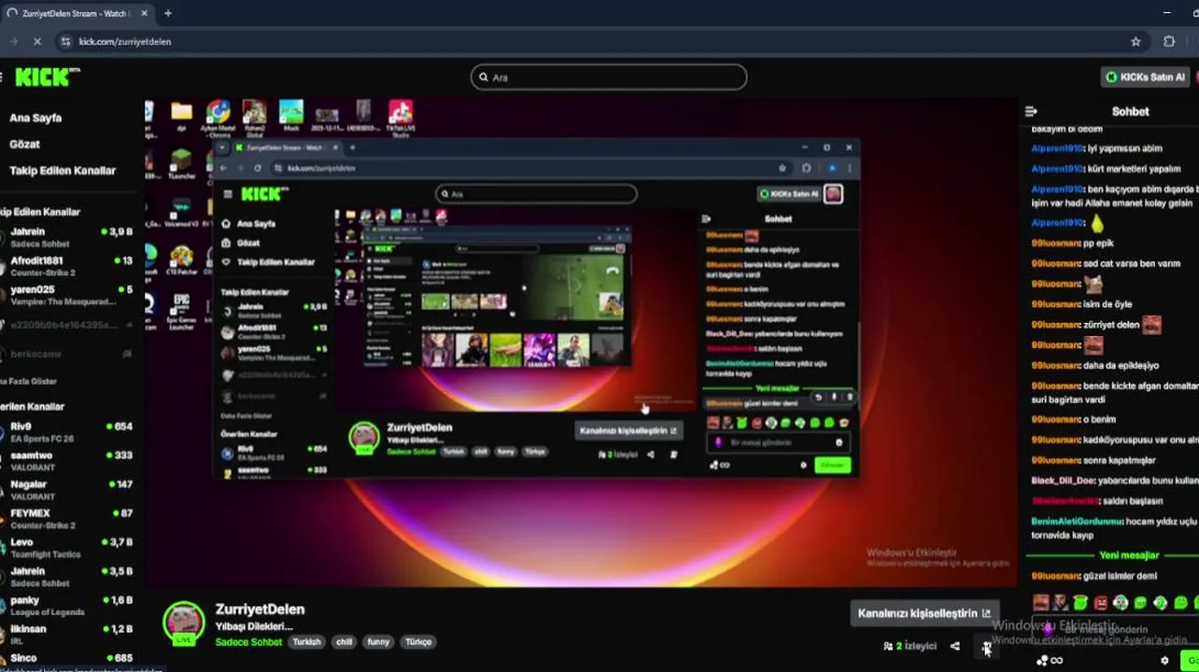Image resolution: width=1199 pixels, height=672 pixels.
Task: Open Jahrein channel with 3,9 B viewers
Action: [67, 237]
